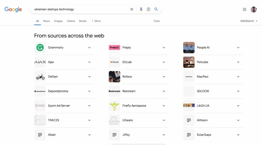The width and height of the screenshot is (262, 145).
Task: Clear the search box text
Action: pyautogui.click(x=132, y=9)
